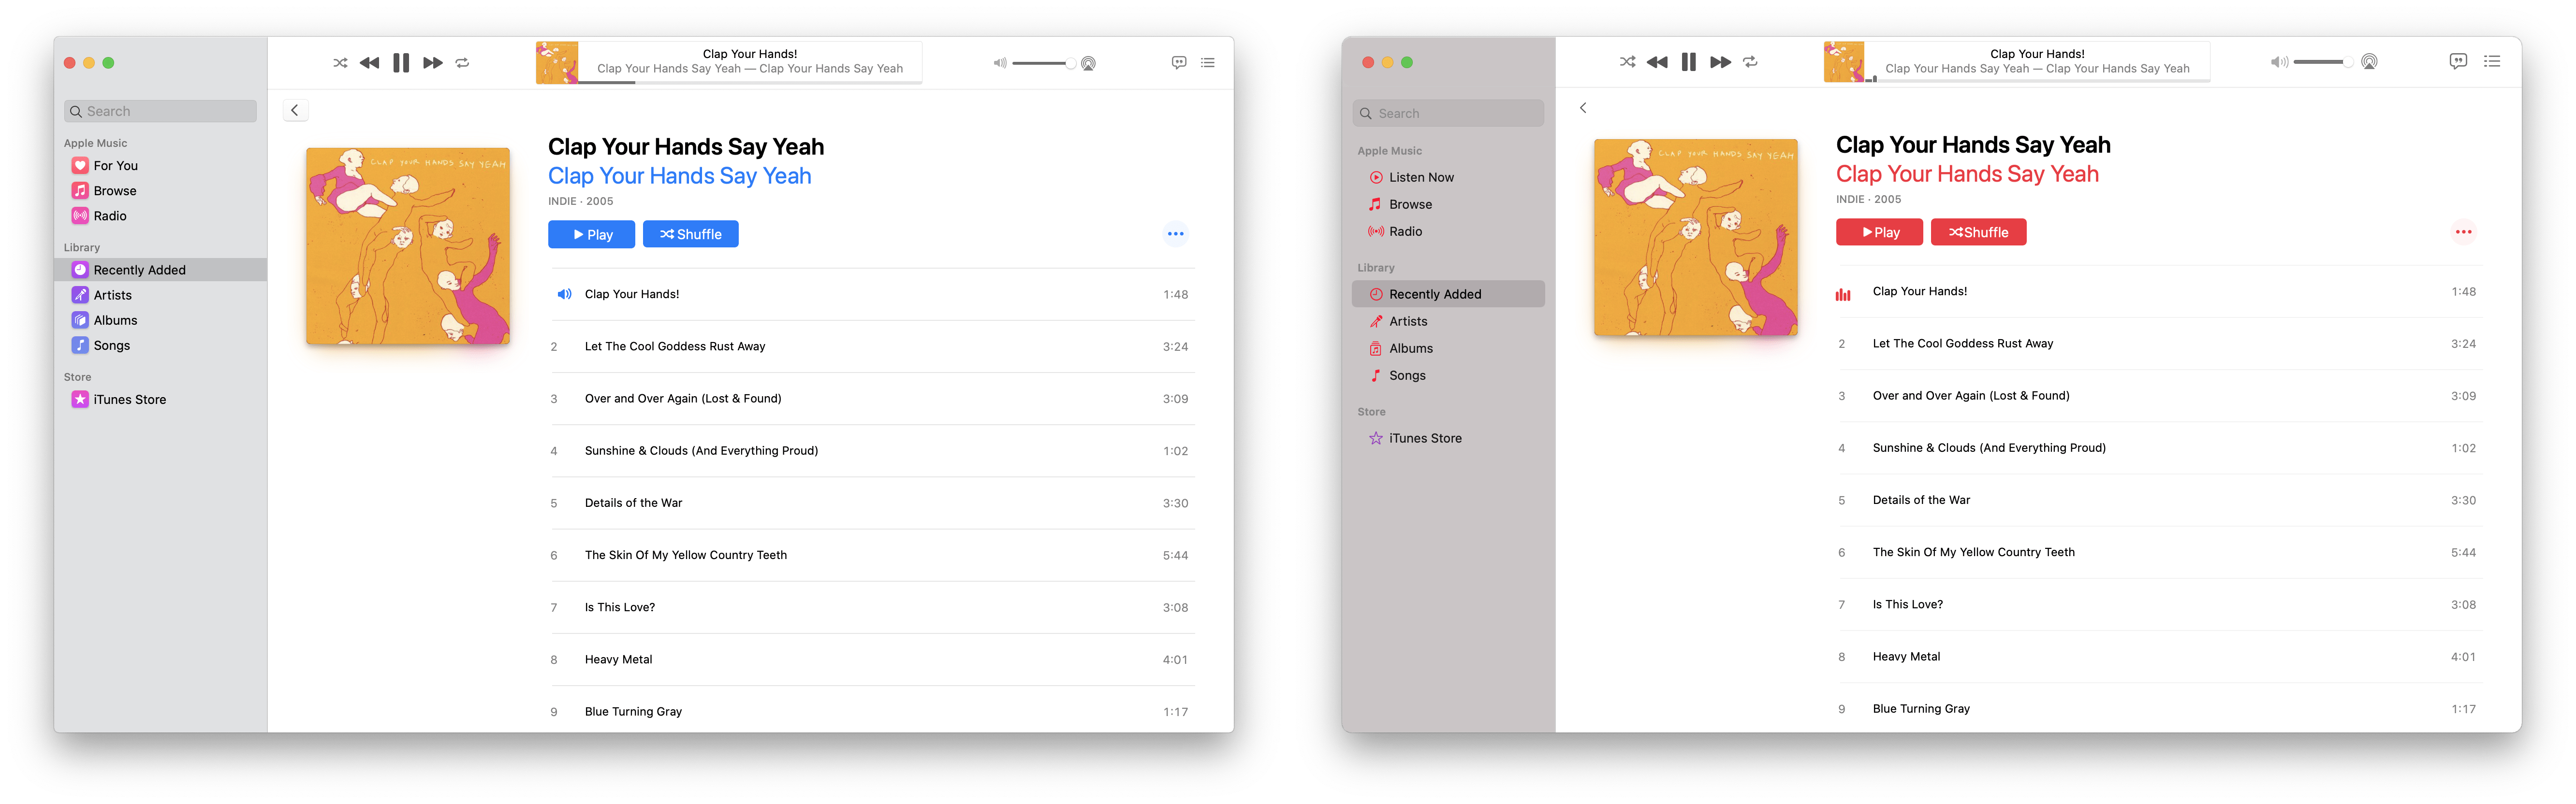The height and width of the screenshot is (804, 2576).
Task: Open blue artist link Clap Your Hands Say Yeah
Action: (679, 176)
